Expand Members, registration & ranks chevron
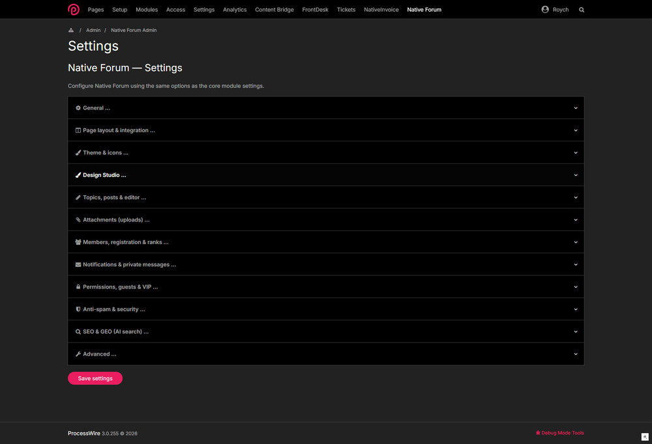Viewport: 652px width, 444px height. (x=576, y=242)
